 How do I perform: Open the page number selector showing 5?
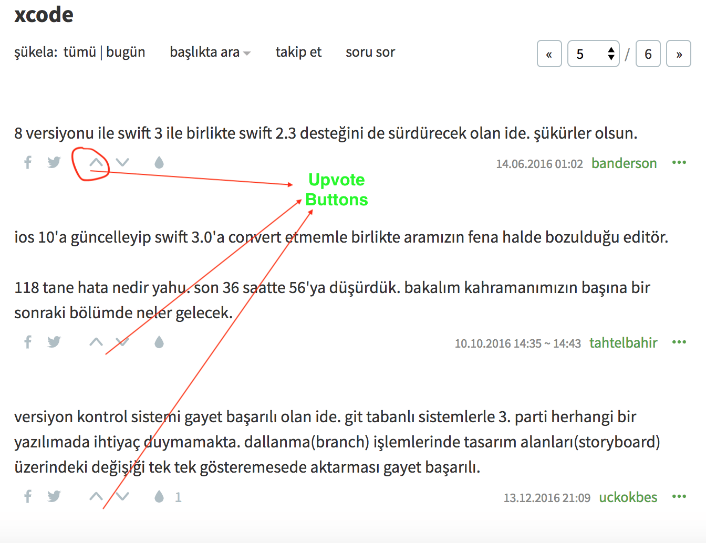click(594, 54)
